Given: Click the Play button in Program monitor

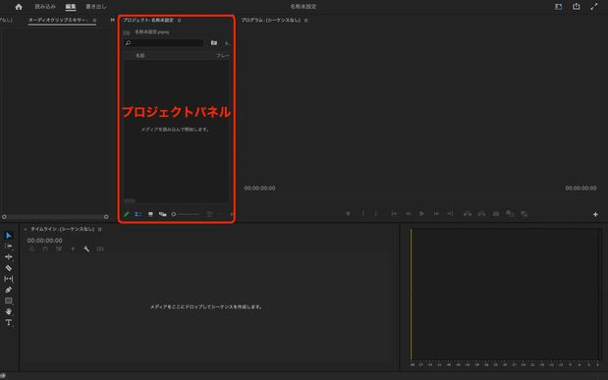Looking at the screenshot, I should pos(422,214).
